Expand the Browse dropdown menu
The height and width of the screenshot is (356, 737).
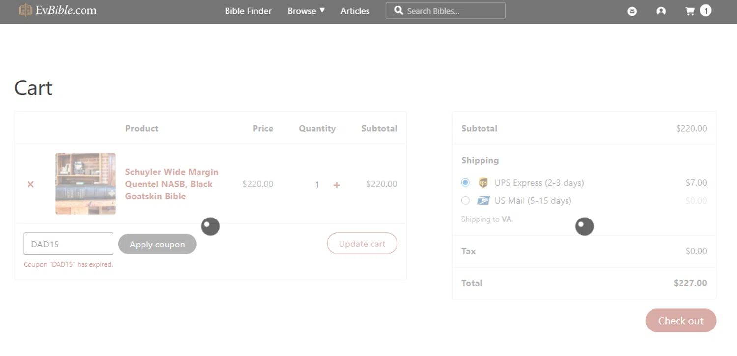306,11
